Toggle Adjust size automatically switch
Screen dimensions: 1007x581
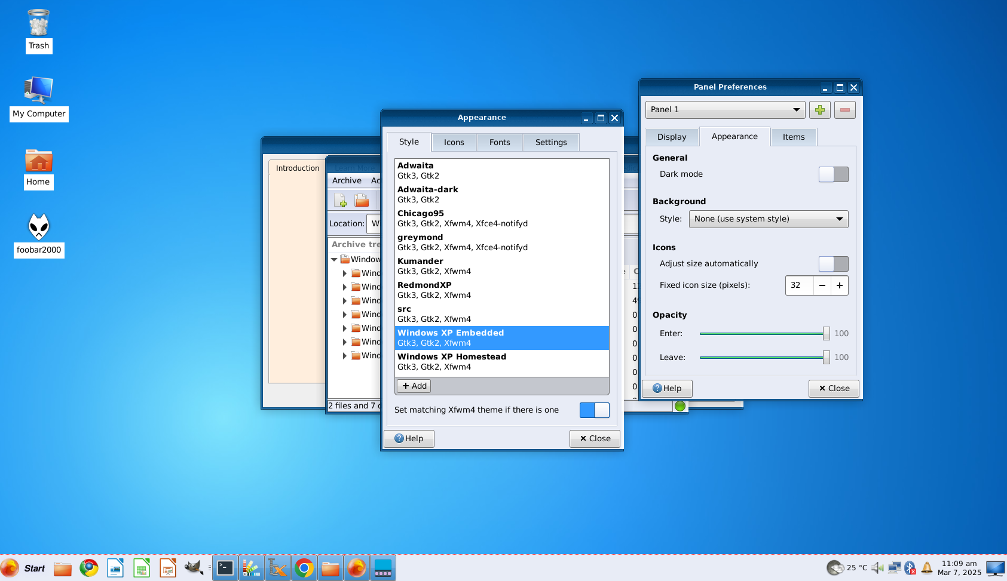(833, 264)
